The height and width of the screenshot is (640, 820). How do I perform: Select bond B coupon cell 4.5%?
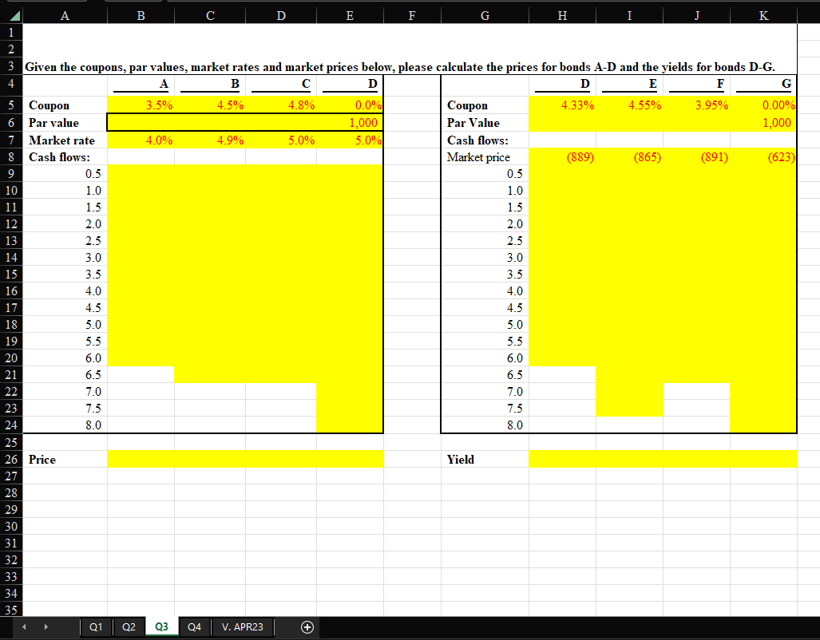pyautogui.click(x=210, y=105)
